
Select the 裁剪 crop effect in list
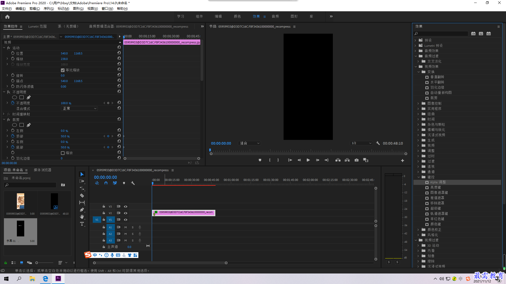(x=434, y=98)
